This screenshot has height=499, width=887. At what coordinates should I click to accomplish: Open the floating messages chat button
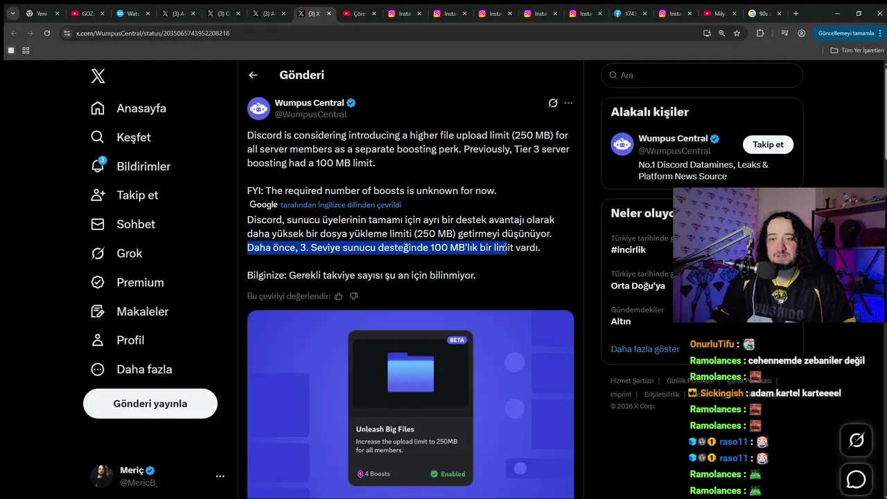point(857,479)
